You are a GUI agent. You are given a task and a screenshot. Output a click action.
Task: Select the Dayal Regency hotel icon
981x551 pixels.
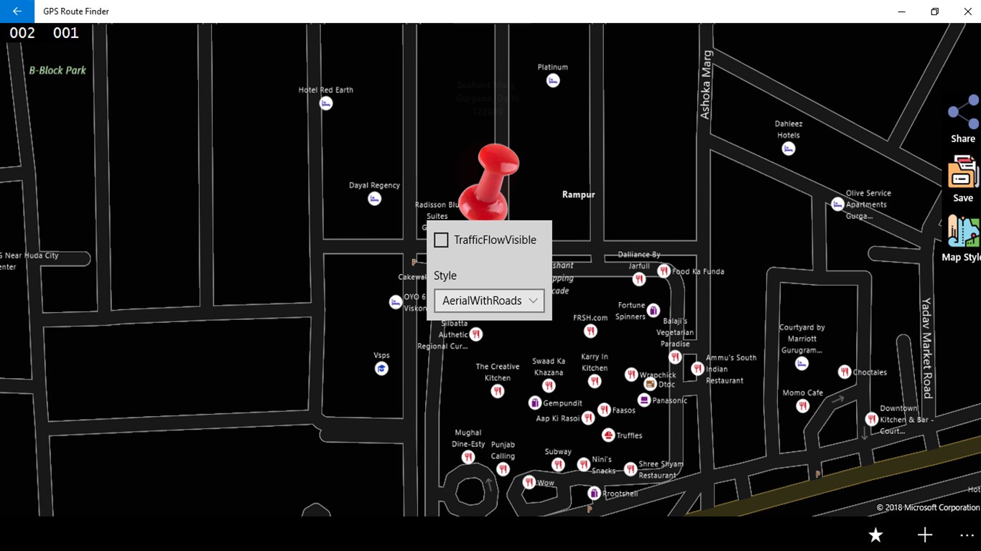click(x=374, y=199)
